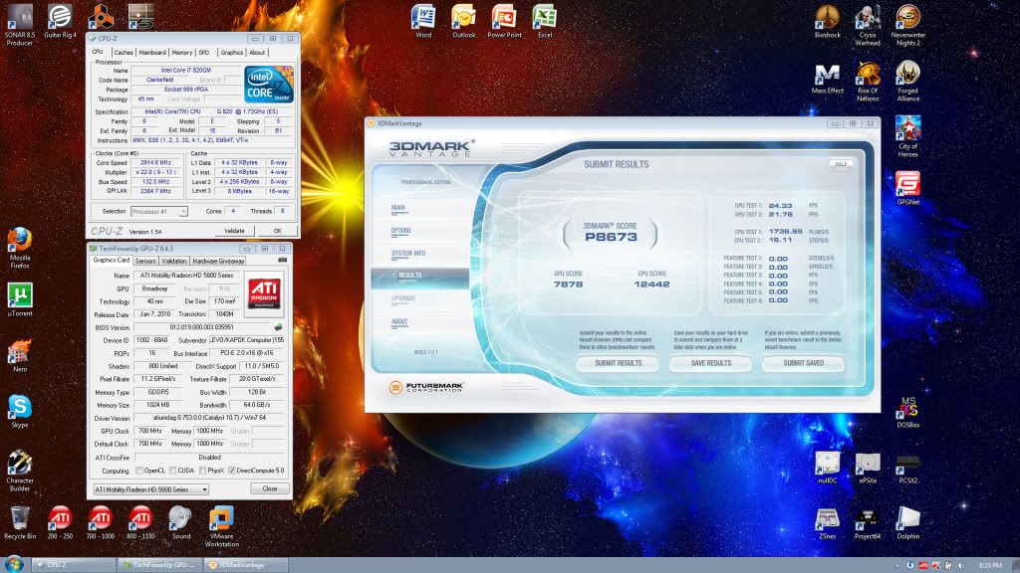Screen dimensions: 1020x573
Task: Select the Character Builder desktop icon
Action: [x=20, y=471]
